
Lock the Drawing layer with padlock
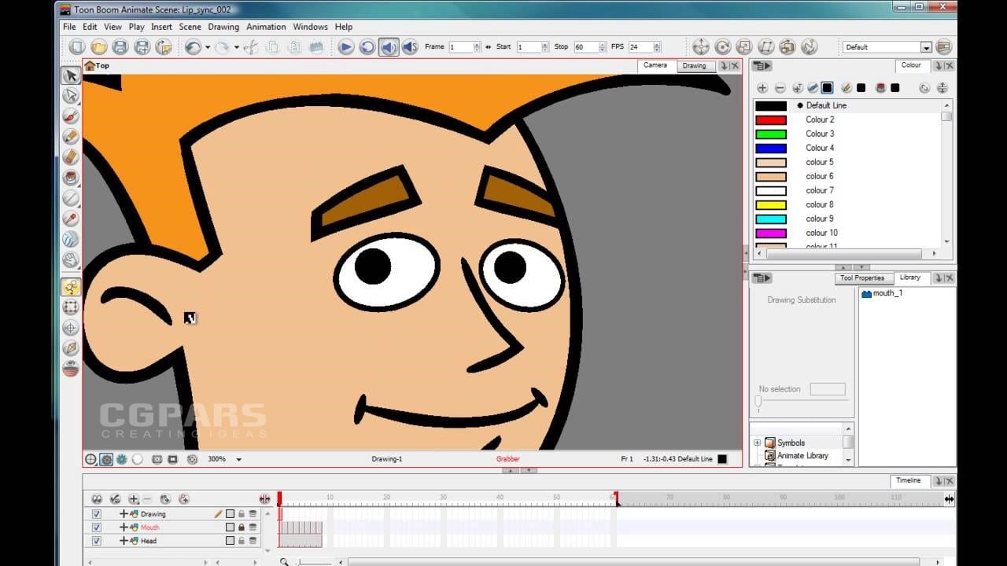pyautogui.click(x=242, y=514)
